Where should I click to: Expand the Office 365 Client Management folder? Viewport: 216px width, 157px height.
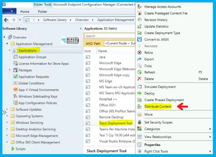[7, 142]
